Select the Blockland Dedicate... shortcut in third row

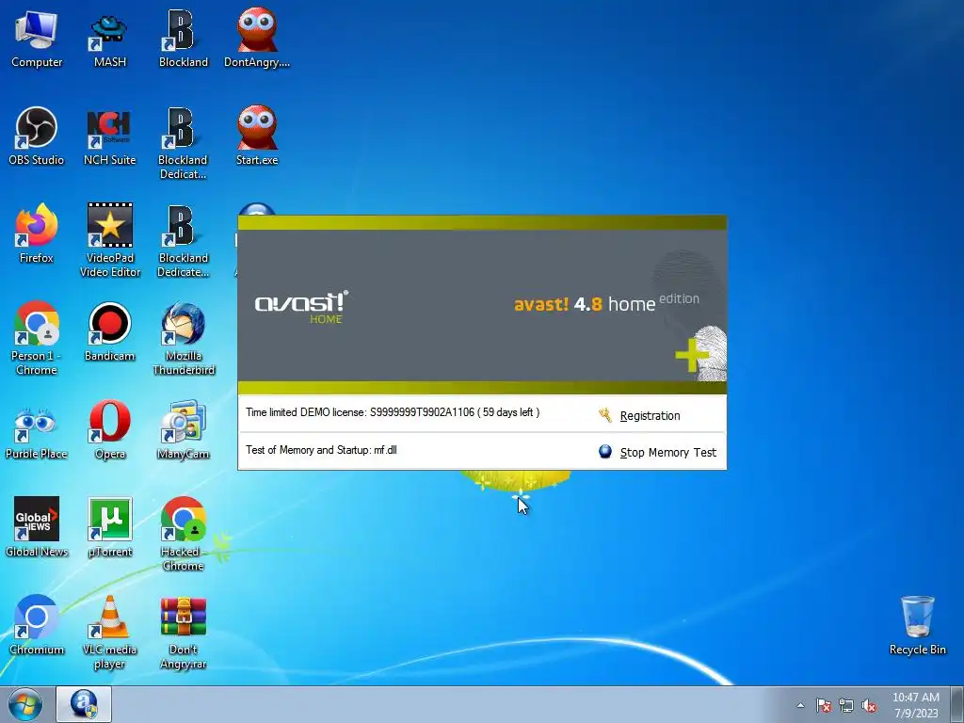pyautogui.click(x=184, y=241)
